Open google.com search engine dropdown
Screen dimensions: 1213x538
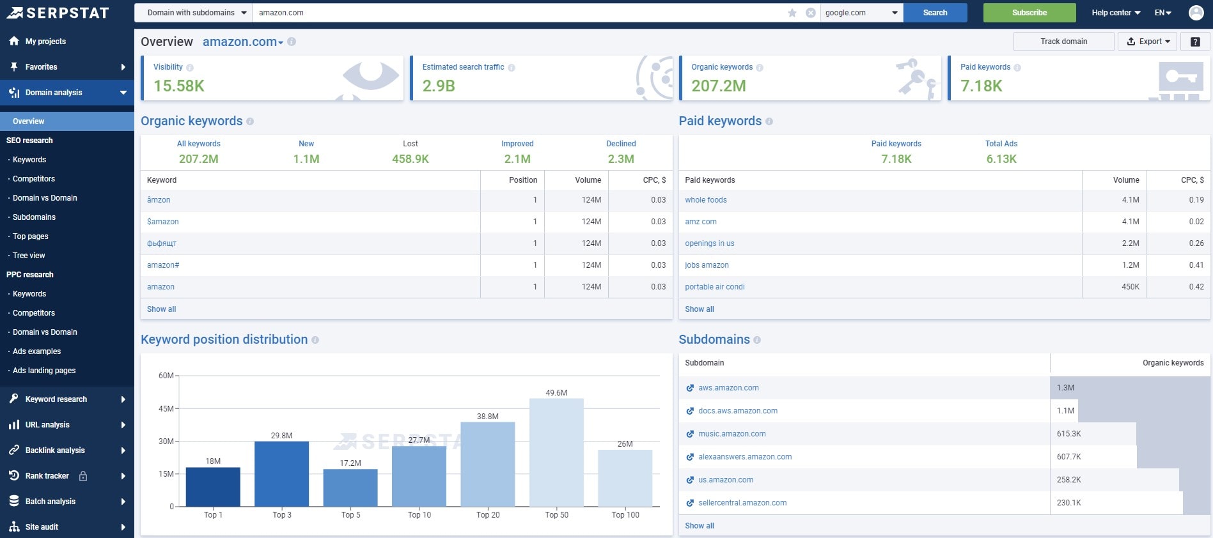[x=861, y=13]
